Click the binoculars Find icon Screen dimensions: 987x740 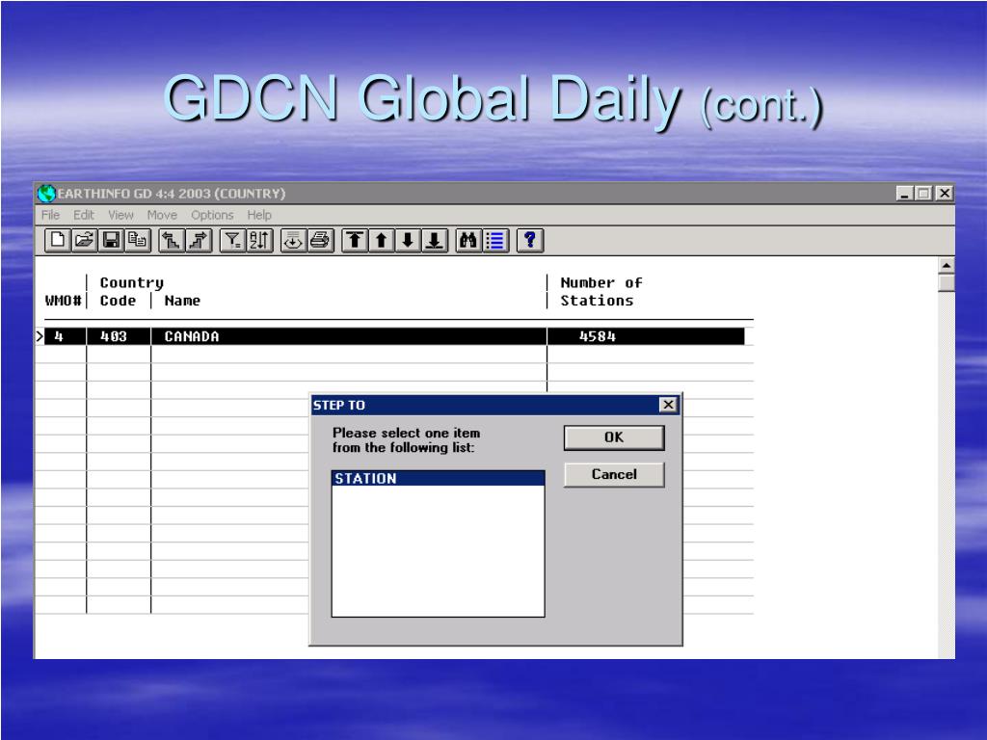[468, 240]
